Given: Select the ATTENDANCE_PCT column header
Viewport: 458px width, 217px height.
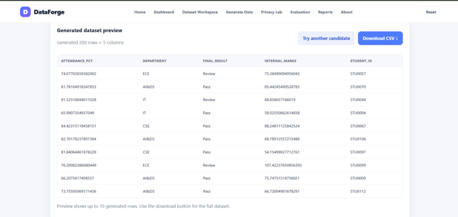Looking at the screenshot, I should tap(77, 61).
